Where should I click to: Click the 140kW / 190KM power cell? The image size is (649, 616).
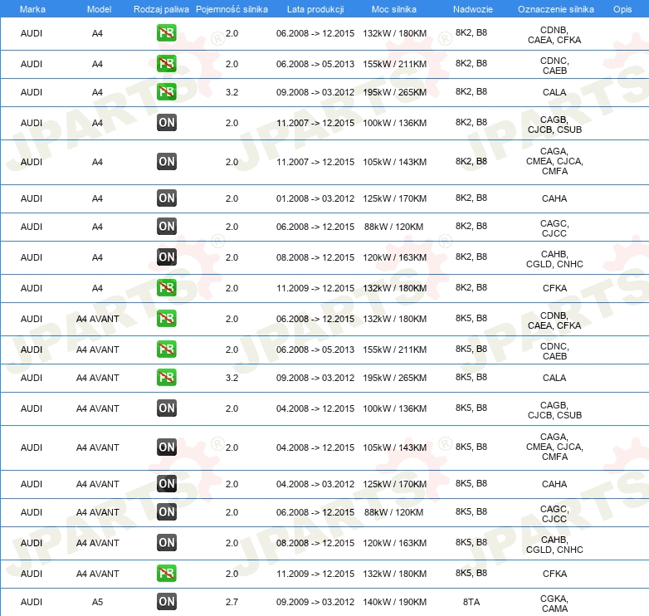pos(394,602)
